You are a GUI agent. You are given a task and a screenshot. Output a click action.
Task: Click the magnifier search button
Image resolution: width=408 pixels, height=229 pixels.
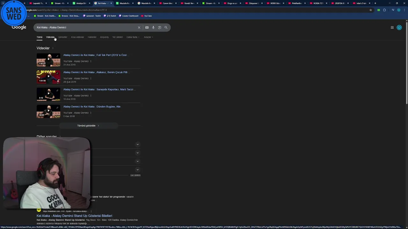tap(166, 27)
